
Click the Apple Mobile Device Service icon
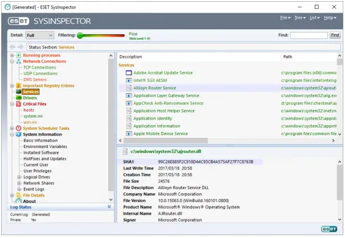tap(128, 134)
